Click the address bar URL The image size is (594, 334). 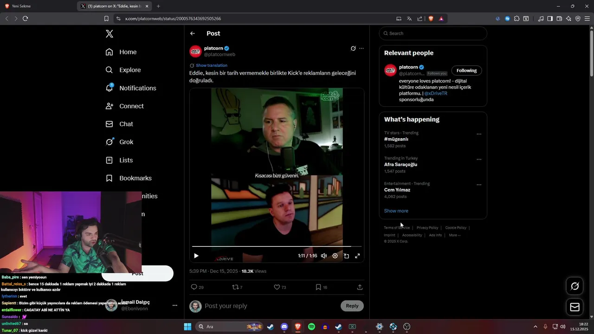pos(173,19)
